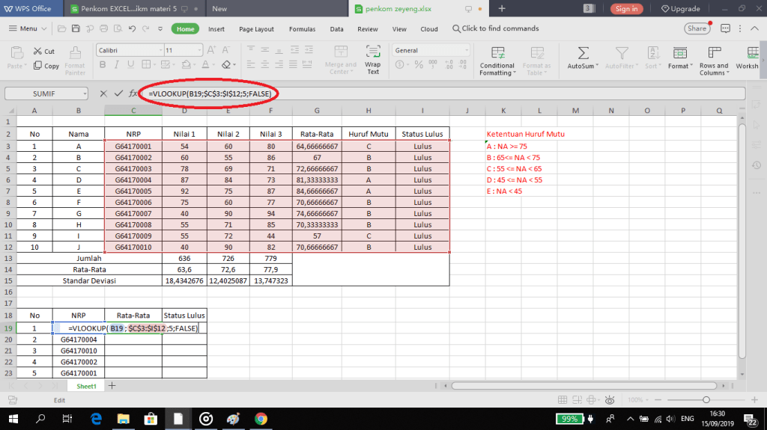
Task: Expand the SUMIF name box dropdown
Action: 82,94
